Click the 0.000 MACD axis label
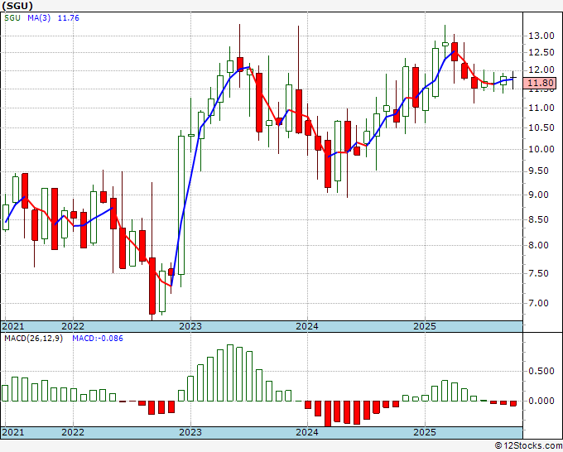The image size is (563, 452). [541, 401]
